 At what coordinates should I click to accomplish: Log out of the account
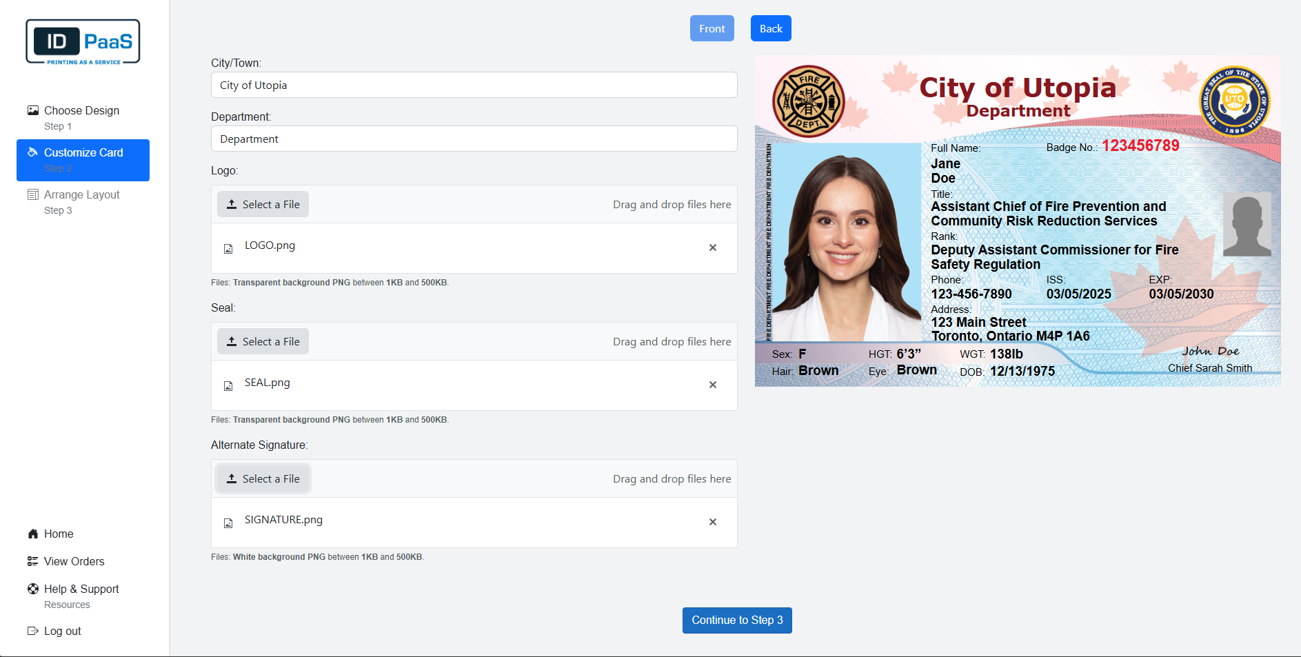tap(62, 631)
